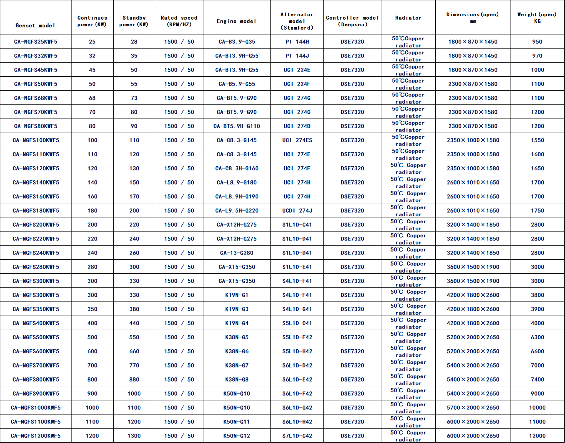Screen dimensions: 565x443
Task: Select engine model CA-B3.9-G35 cell
Action: (x=237, y=41)
